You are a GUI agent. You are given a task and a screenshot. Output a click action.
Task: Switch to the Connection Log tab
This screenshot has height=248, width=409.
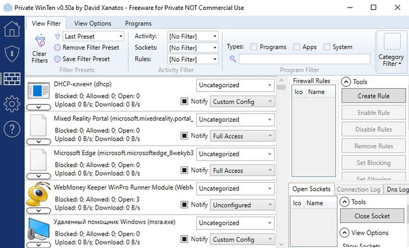(359, 189)
